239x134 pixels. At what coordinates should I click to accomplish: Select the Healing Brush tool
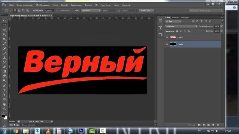point(4,49)
